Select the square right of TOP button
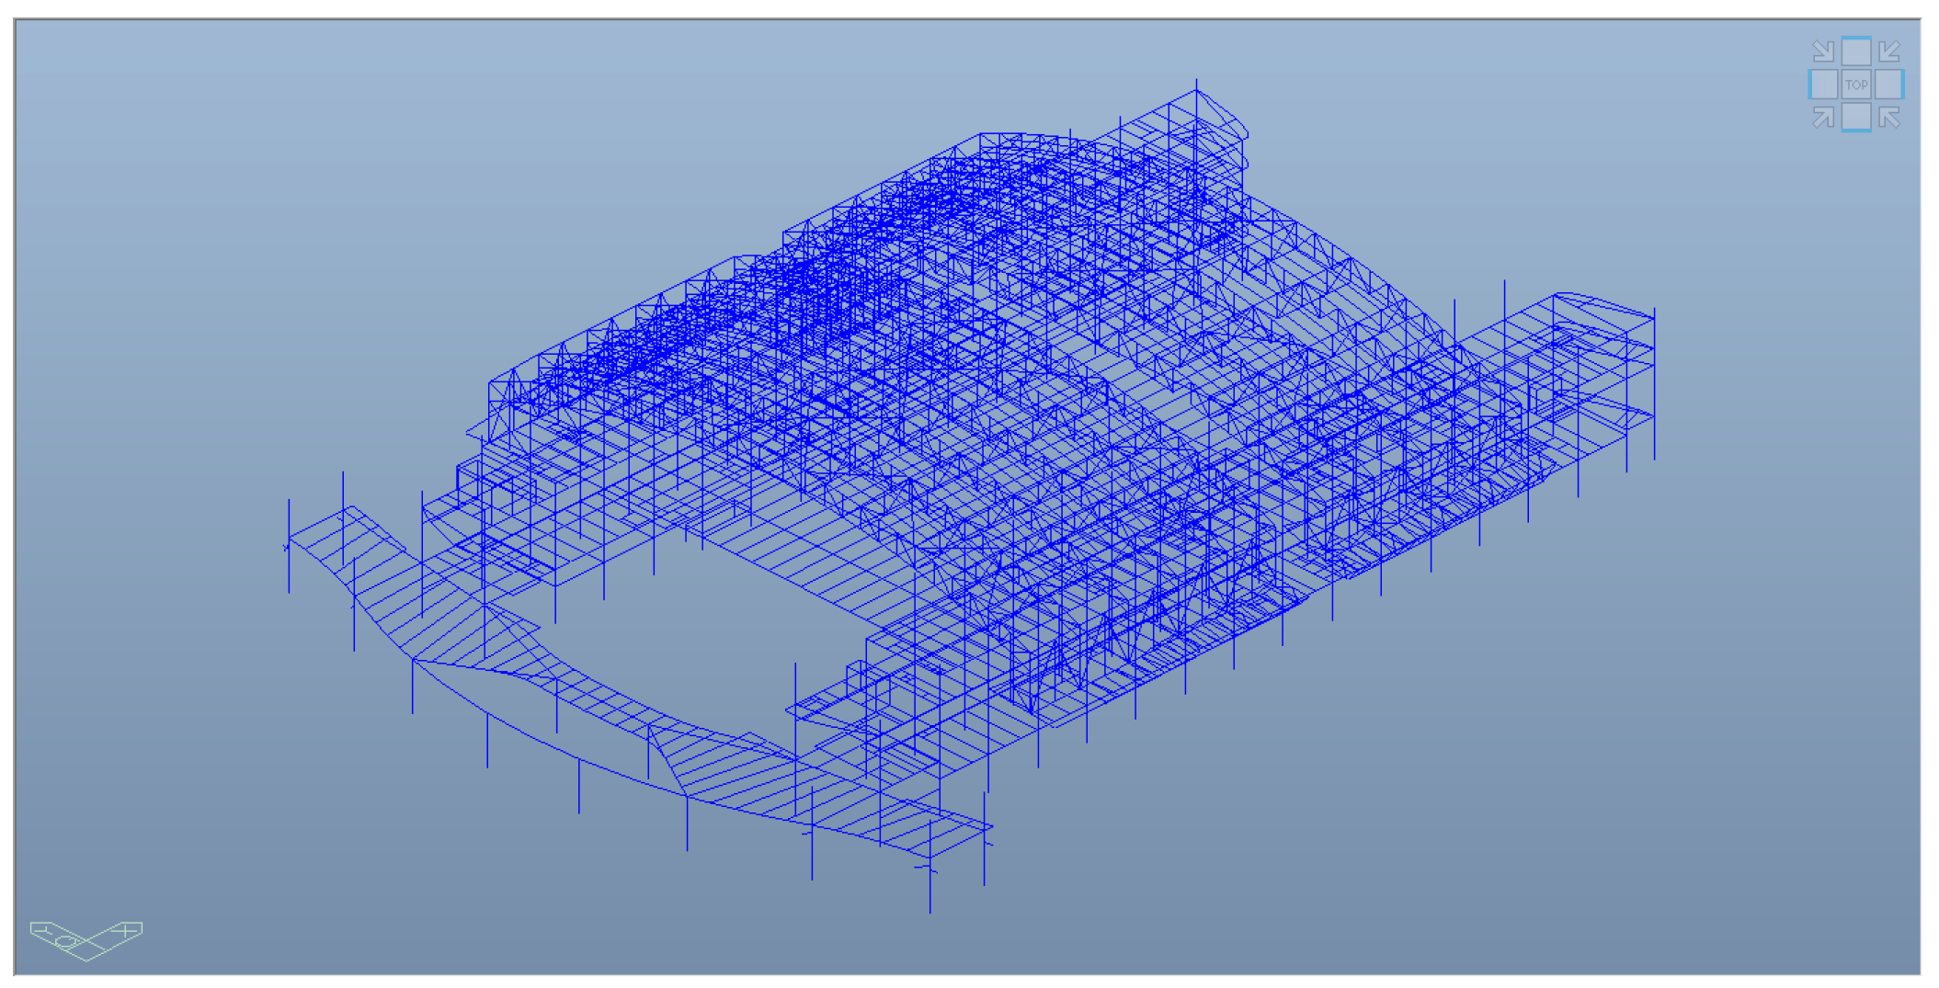1939x988 pixels. pyautogui.click(x=1888, y=85)
